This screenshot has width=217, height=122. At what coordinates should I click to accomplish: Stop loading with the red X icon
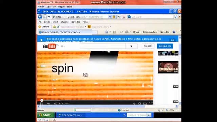point(124,17)
